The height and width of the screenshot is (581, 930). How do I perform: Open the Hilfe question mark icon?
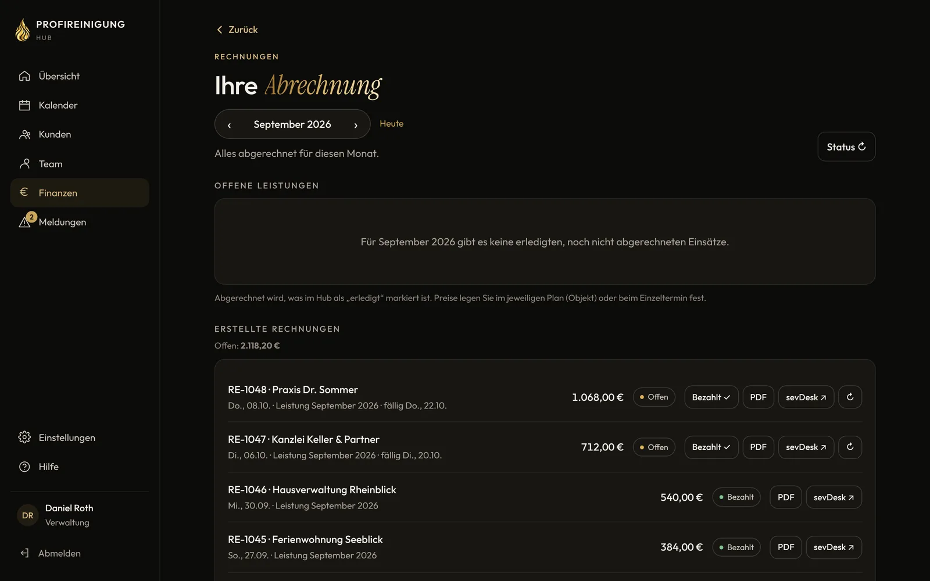click(x=24, y=467)
